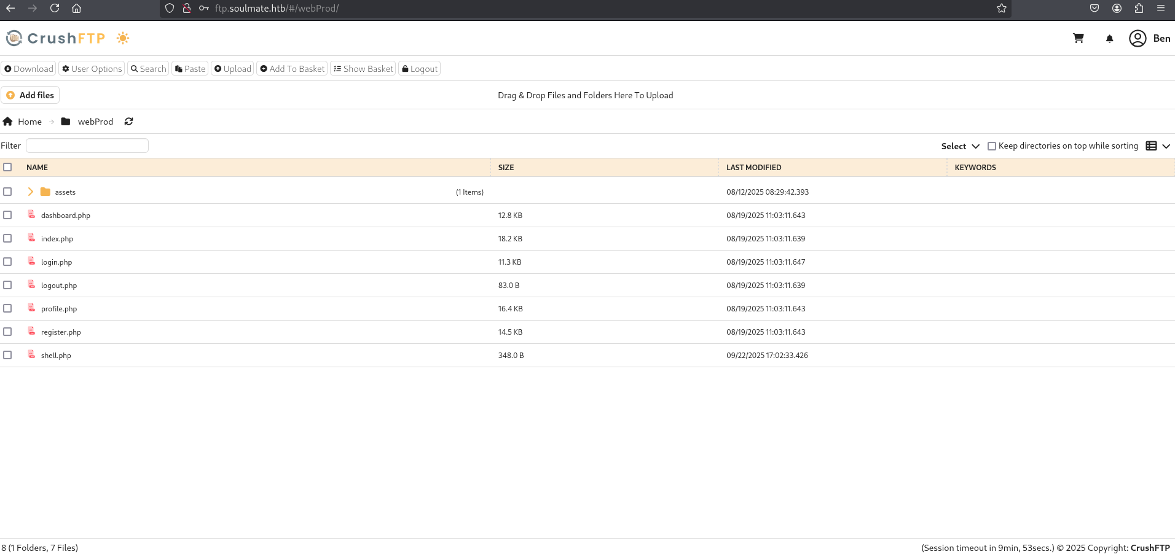Click the Ben user avatar icon
Viewport: 1175px width, 557px height.
click(x=1138, y=38)
